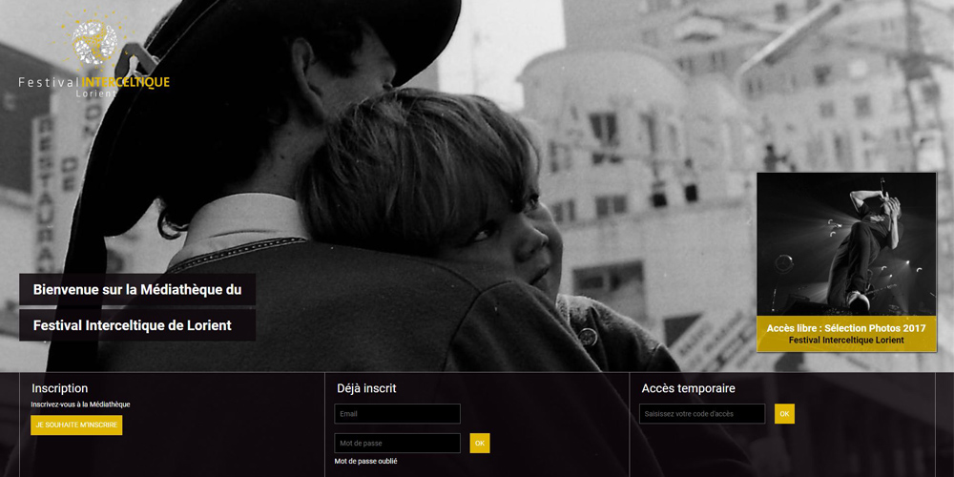954x477 pixels.
Task: Open the concert singer photo thumbnail
Action: pos(846,243)
